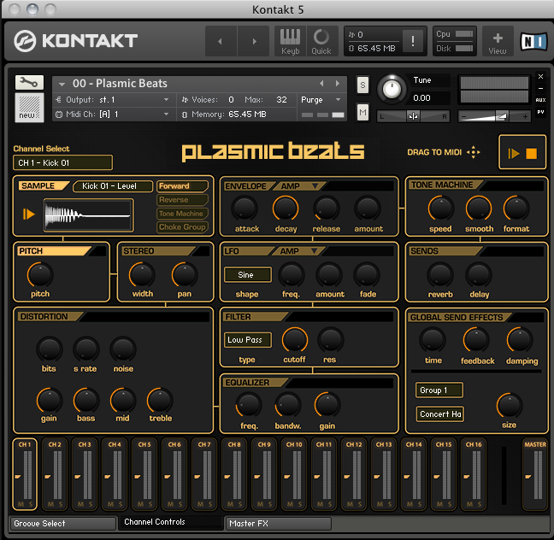This screenshot has height=540, width=554.
Task: Open the Quick load browser
Action: 321,41
